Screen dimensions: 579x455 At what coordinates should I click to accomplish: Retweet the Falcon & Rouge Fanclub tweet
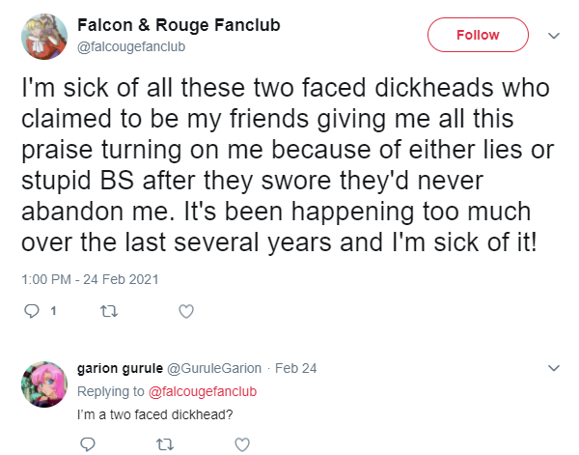click(x=109, y=312)
